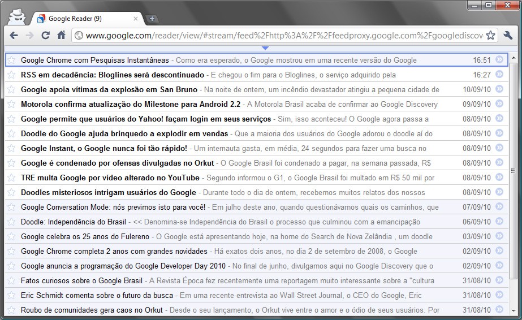Screen dimensions: 522x320
Task: Open original of 'Doodle do Google ajuda' article
Action: point(499,133)
